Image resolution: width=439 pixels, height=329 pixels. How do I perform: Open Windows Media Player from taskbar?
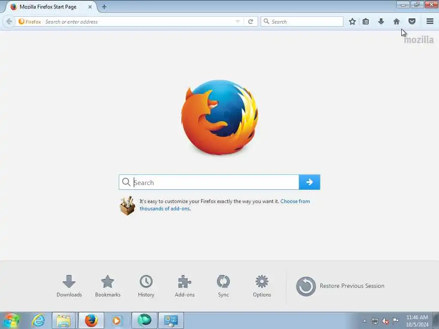point(117,320)
